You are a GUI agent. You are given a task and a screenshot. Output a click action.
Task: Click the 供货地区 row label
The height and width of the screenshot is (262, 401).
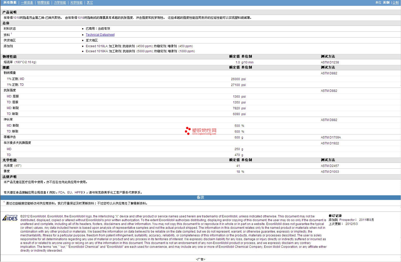point(10,40)
